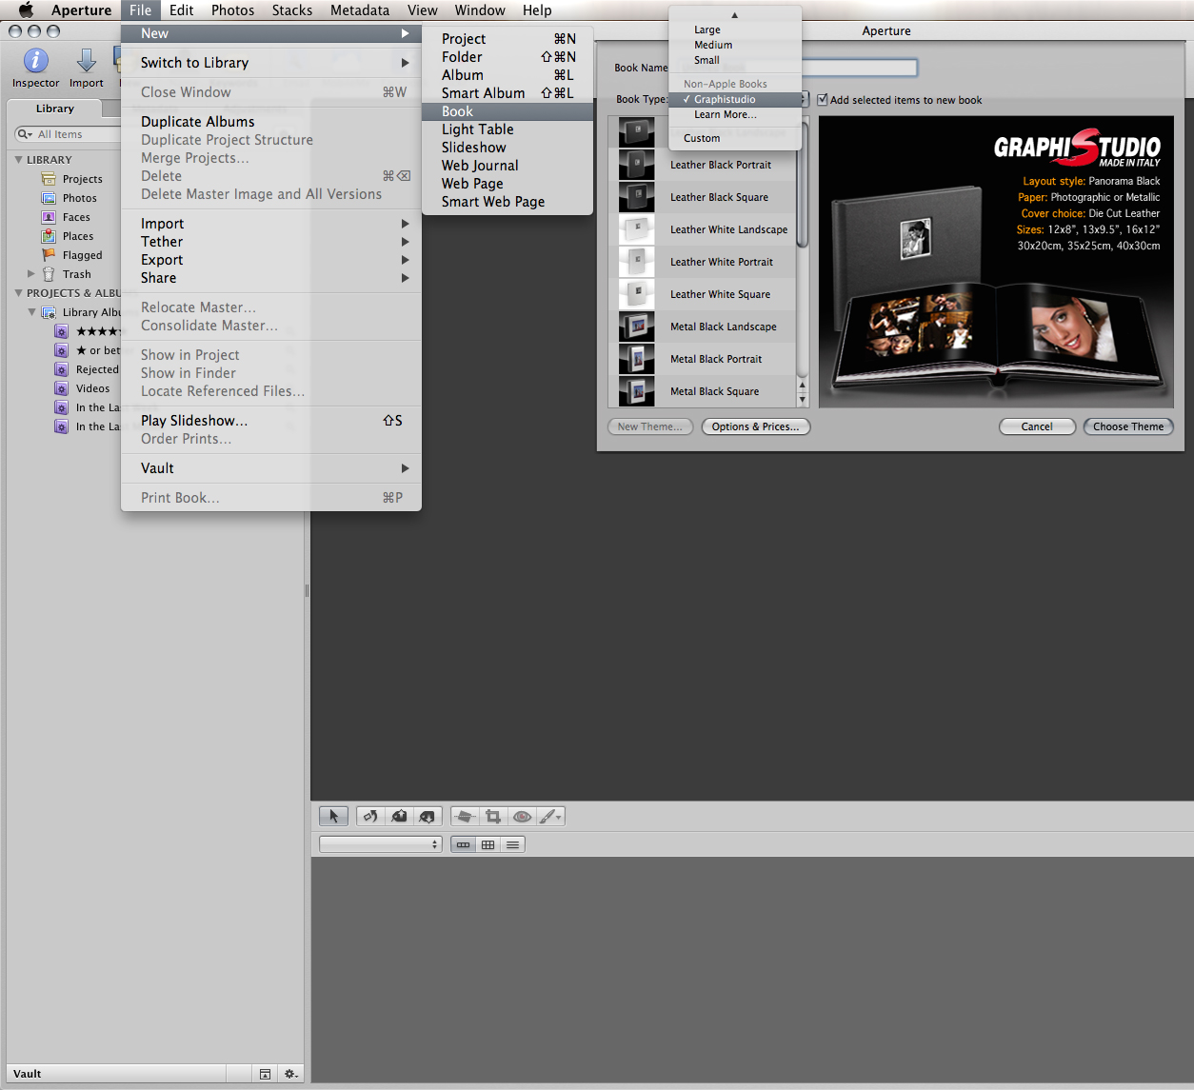Click Learn More… in Book Type popup
Screen dimensions: 1194x1090
pos(735,114)
